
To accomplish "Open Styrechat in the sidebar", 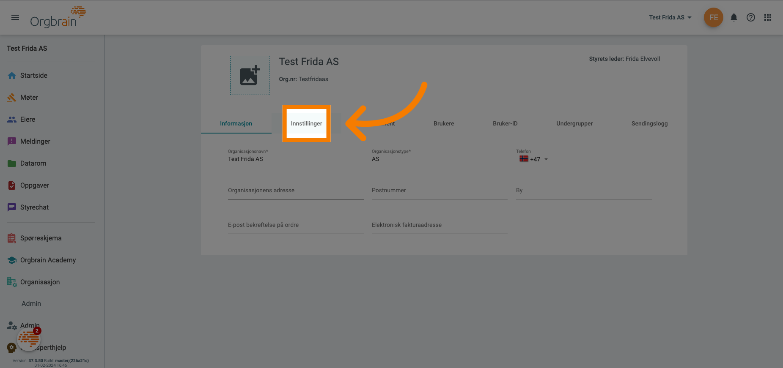I will pyautogui.click(x=34, y=207).
